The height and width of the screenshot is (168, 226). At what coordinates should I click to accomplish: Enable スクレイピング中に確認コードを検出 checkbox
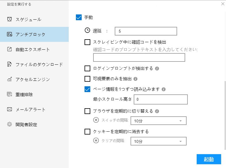[88, 42]
